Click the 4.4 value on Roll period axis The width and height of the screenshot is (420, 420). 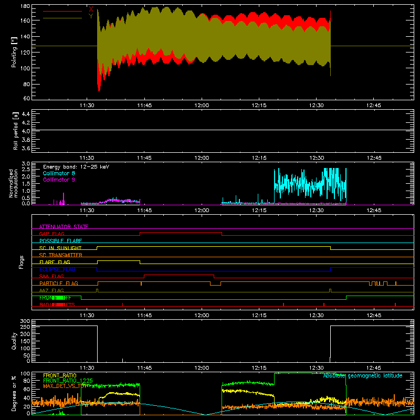26,114
